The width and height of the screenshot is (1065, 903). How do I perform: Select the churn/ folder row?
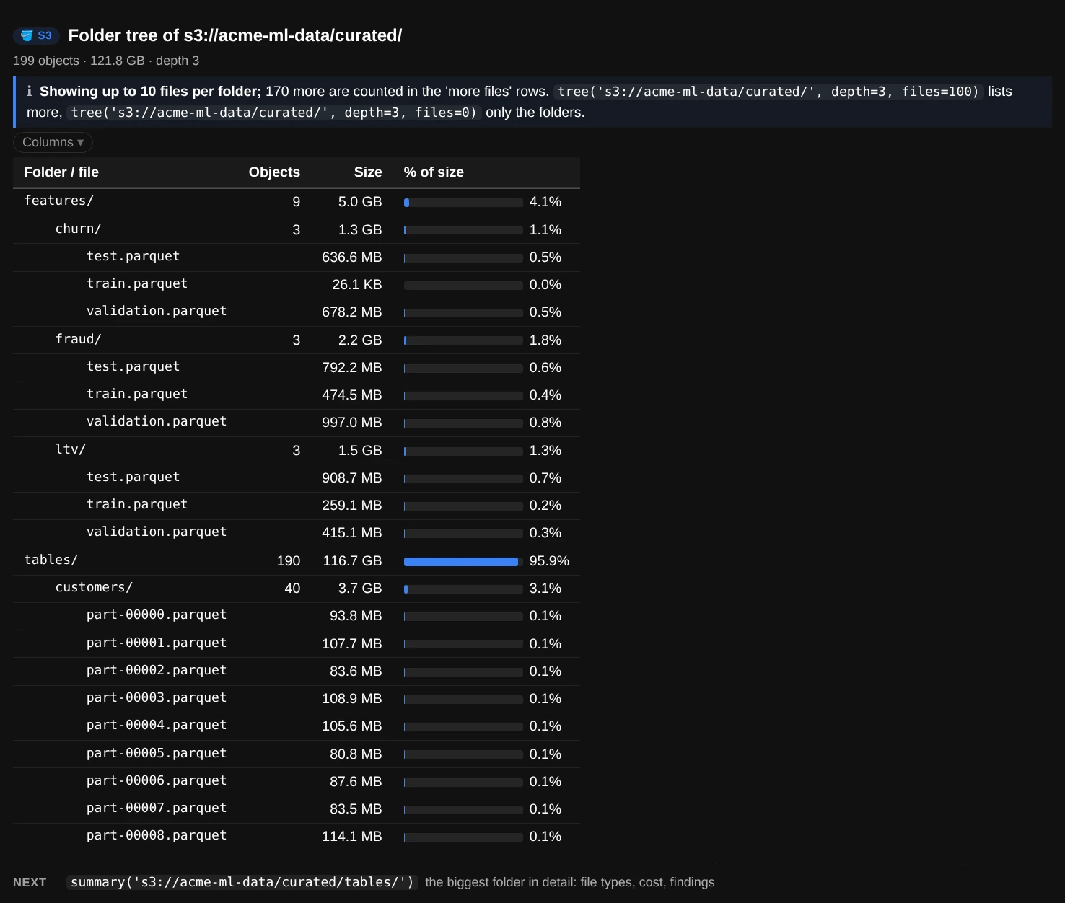point(297,230)
